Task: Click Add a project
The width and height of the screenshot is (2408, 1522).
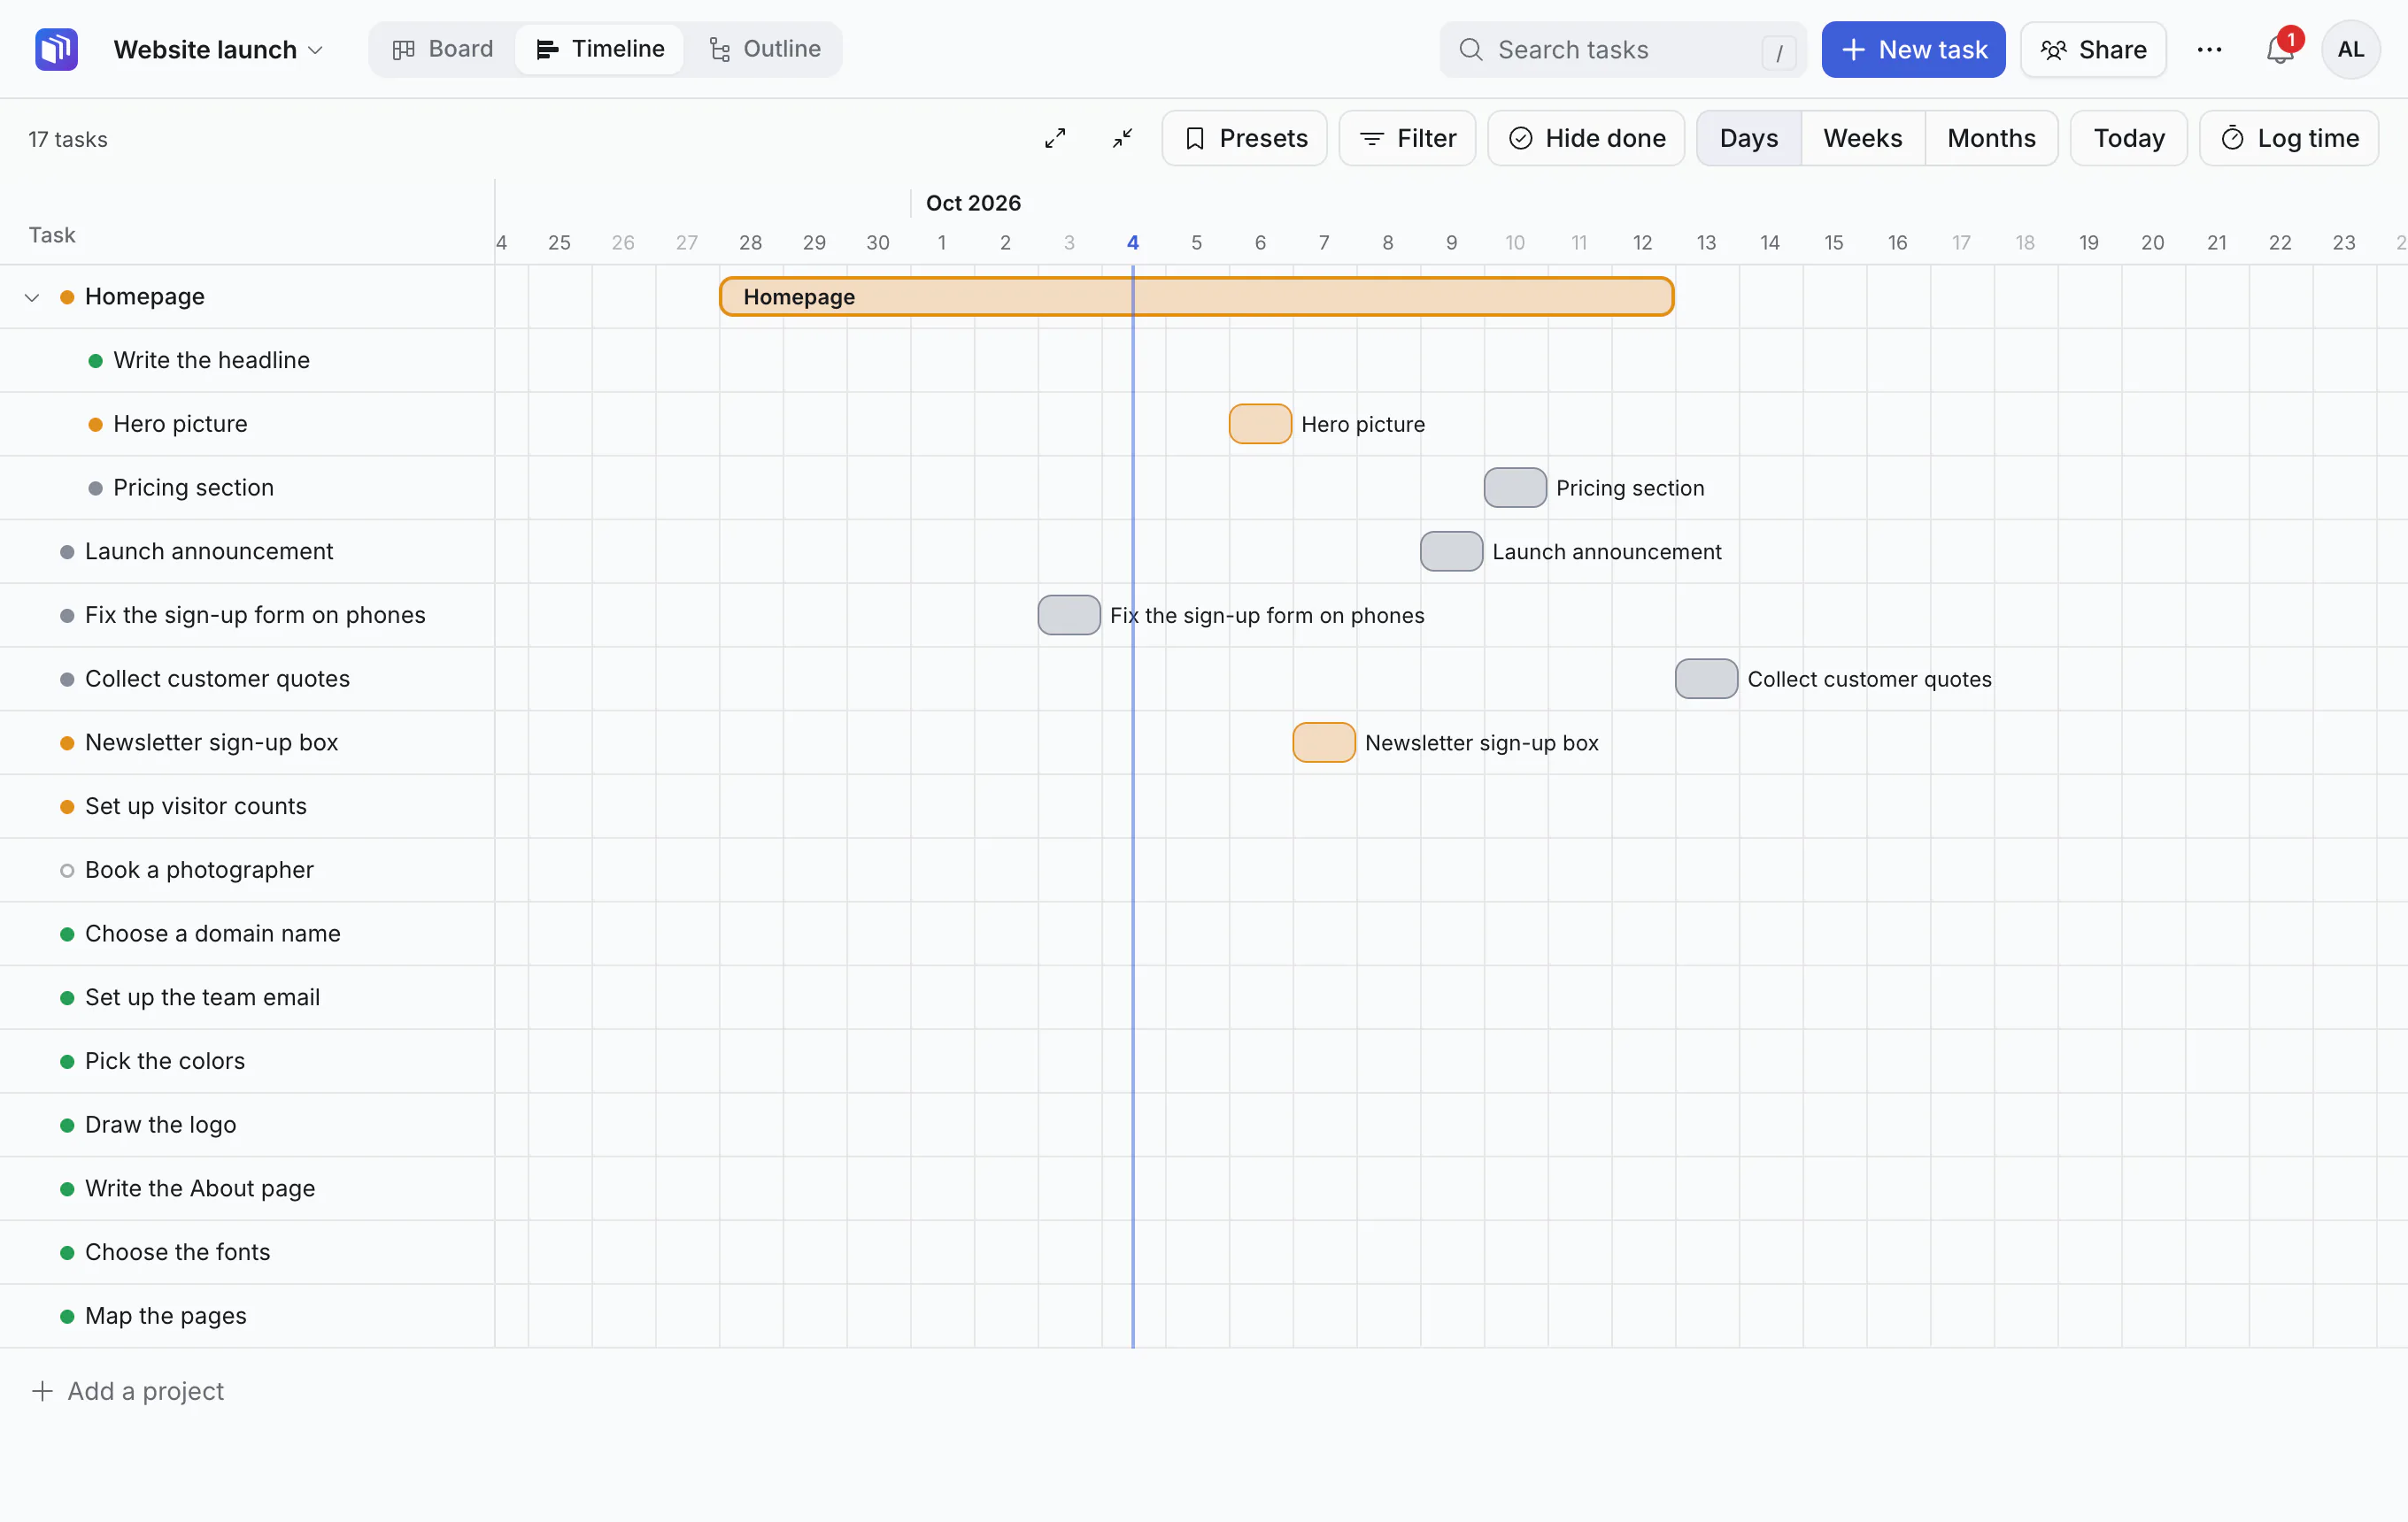Action: (128, 1391)
